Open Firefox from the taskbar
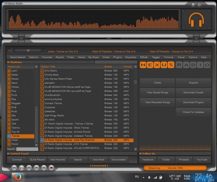Screen dimensions: 217x182 click(18, 177)
